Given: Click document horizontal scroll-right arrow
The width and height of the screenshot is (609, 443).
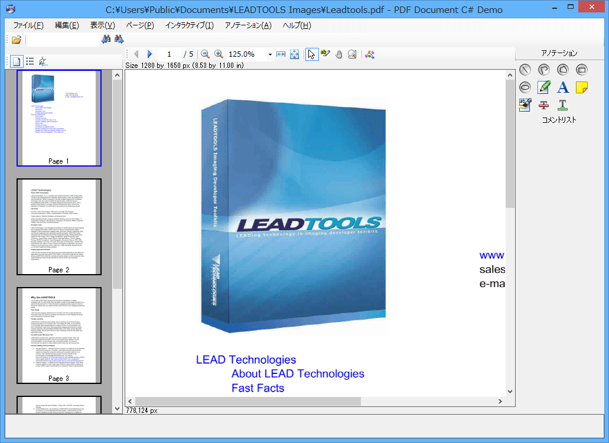Looking at the screenshot, I should [x=500, y=401].
